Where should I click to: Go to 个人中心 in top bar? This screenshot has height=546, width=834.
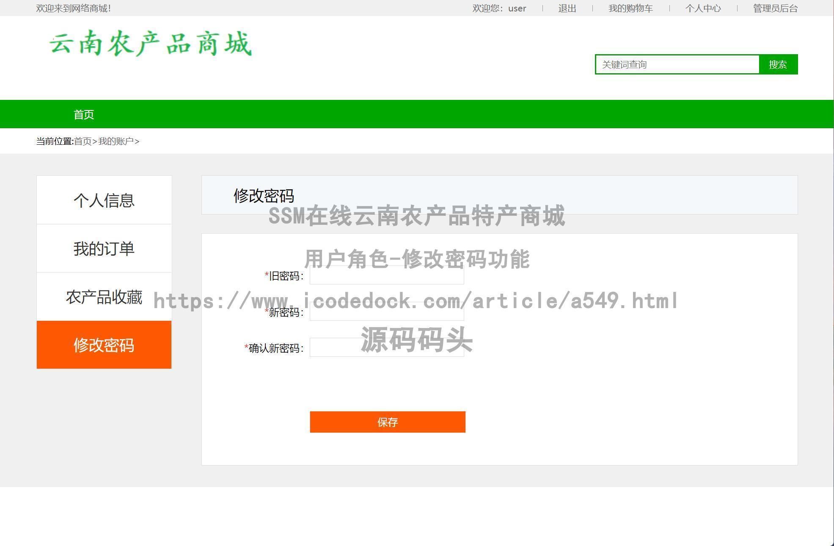703,8
